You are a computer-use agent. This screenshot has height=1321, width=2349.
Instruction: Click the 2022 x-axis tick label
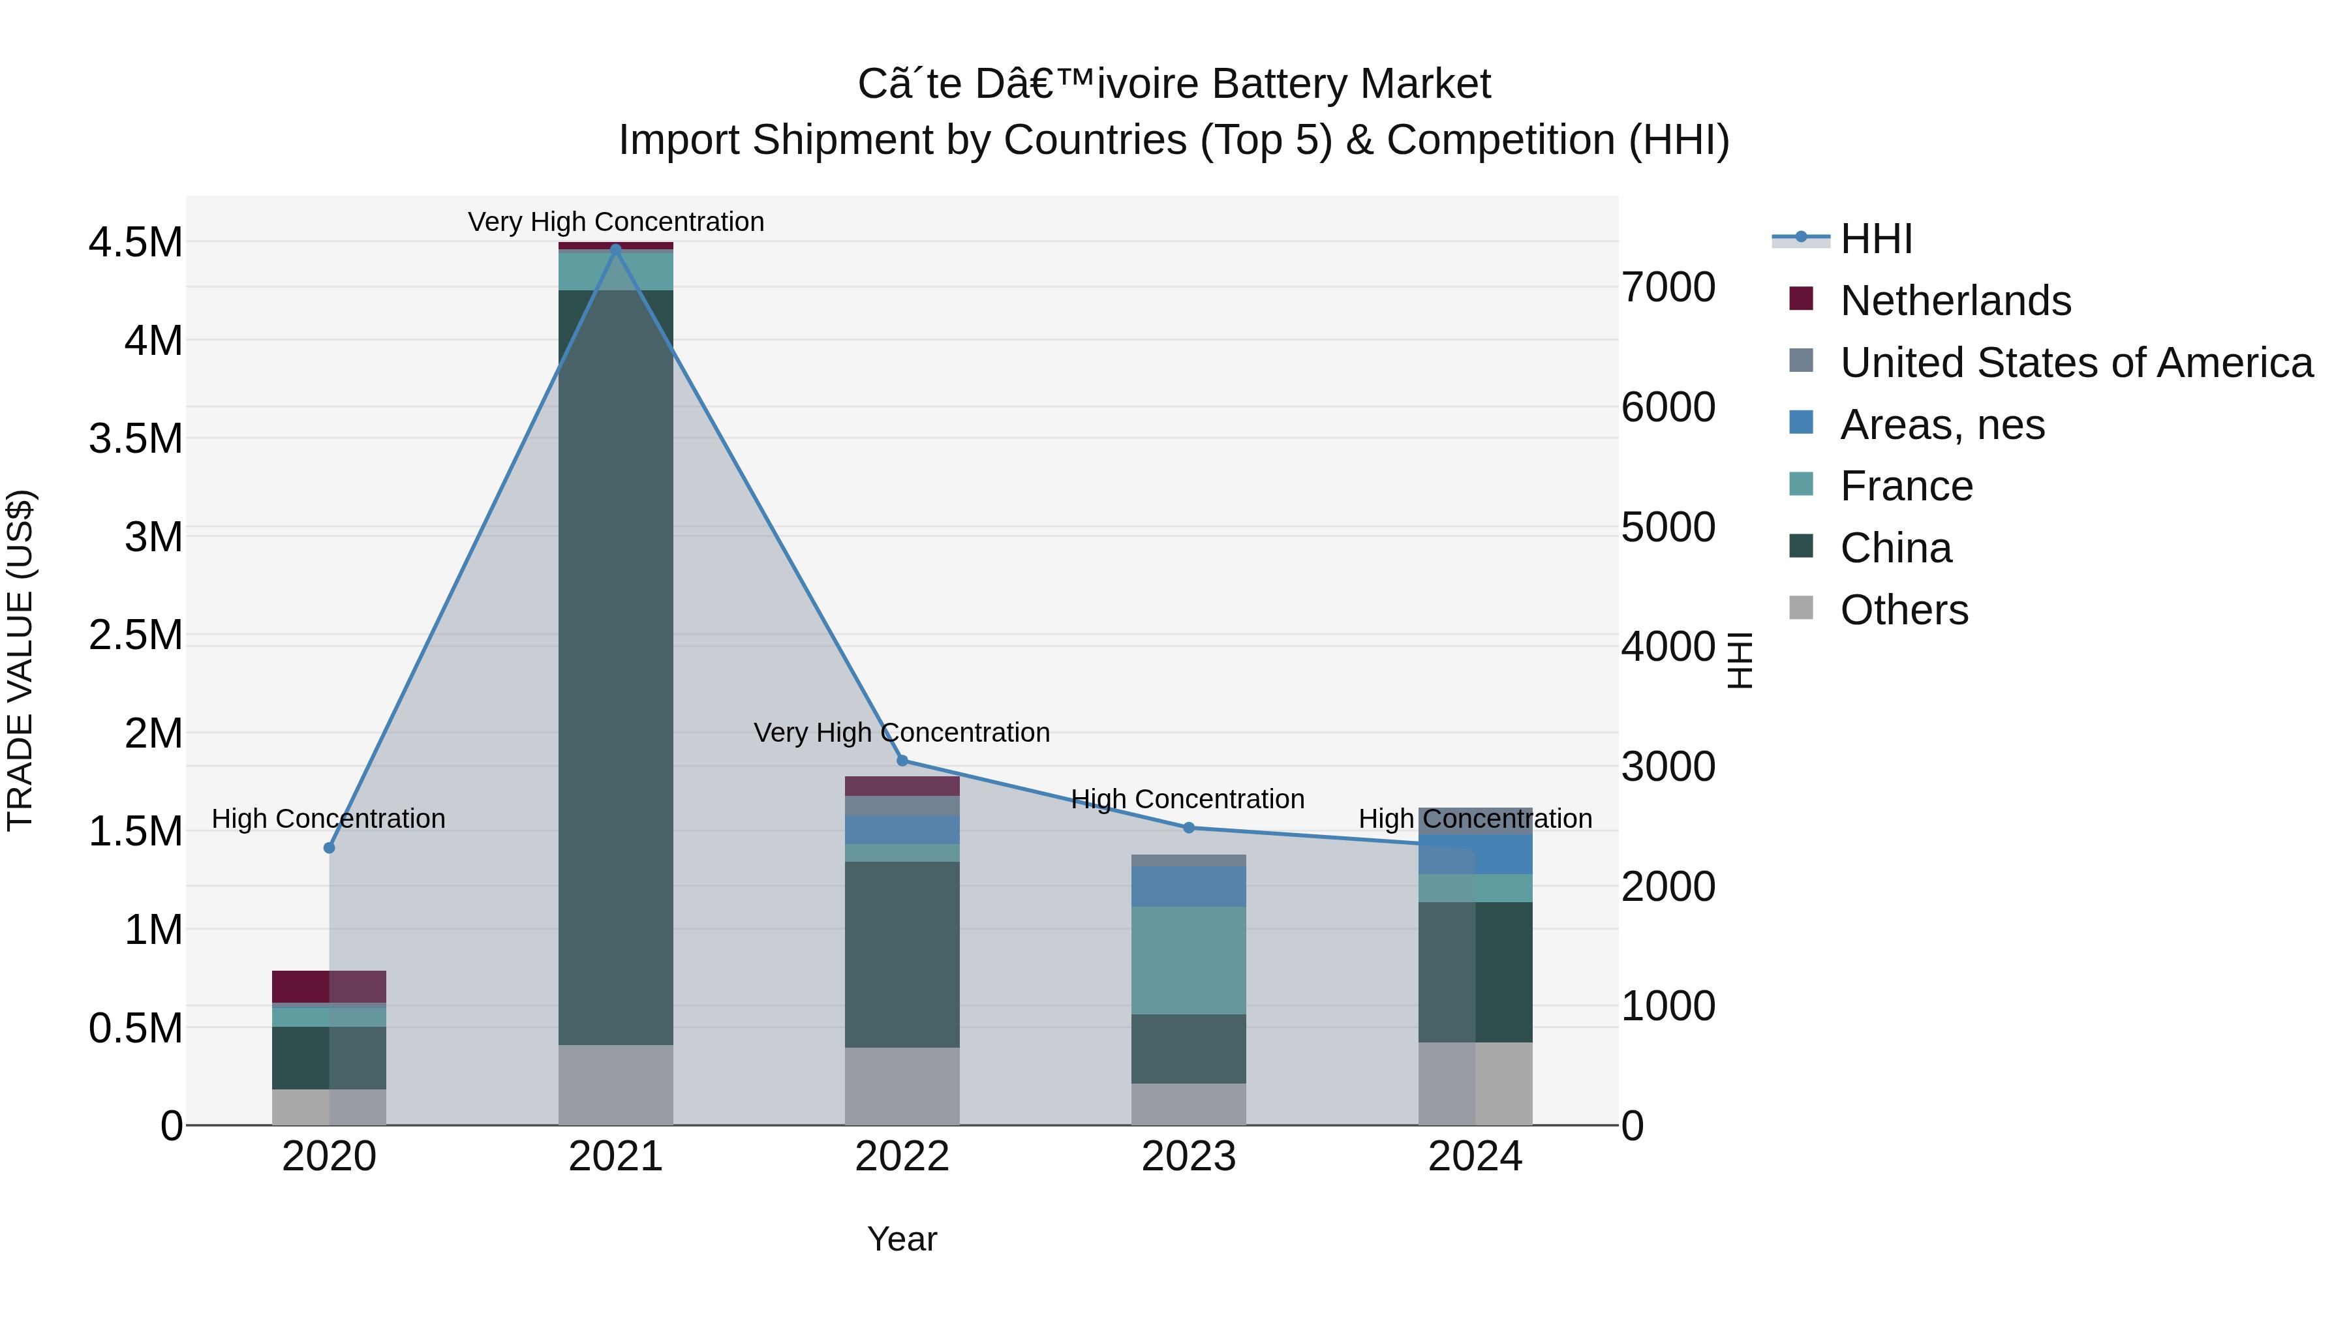coord(902,1157)
